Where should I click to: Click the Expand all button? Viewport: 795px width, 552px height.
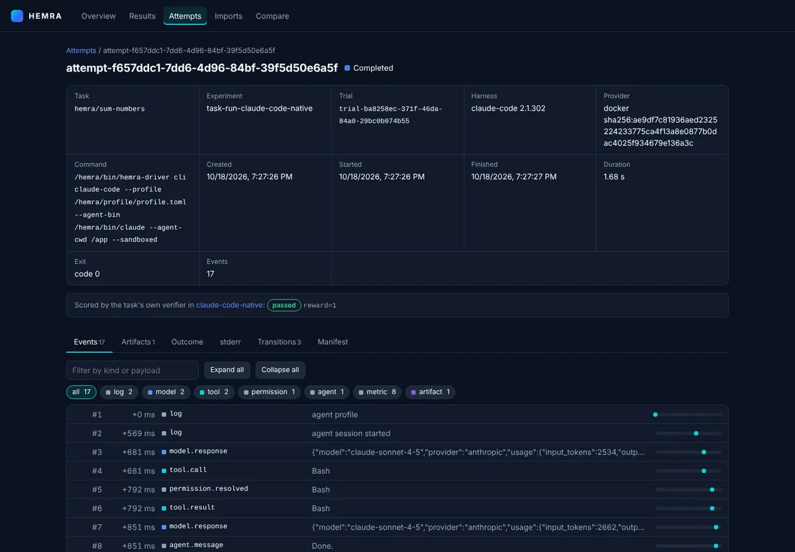pyautogui.click(x=227, y=370)
